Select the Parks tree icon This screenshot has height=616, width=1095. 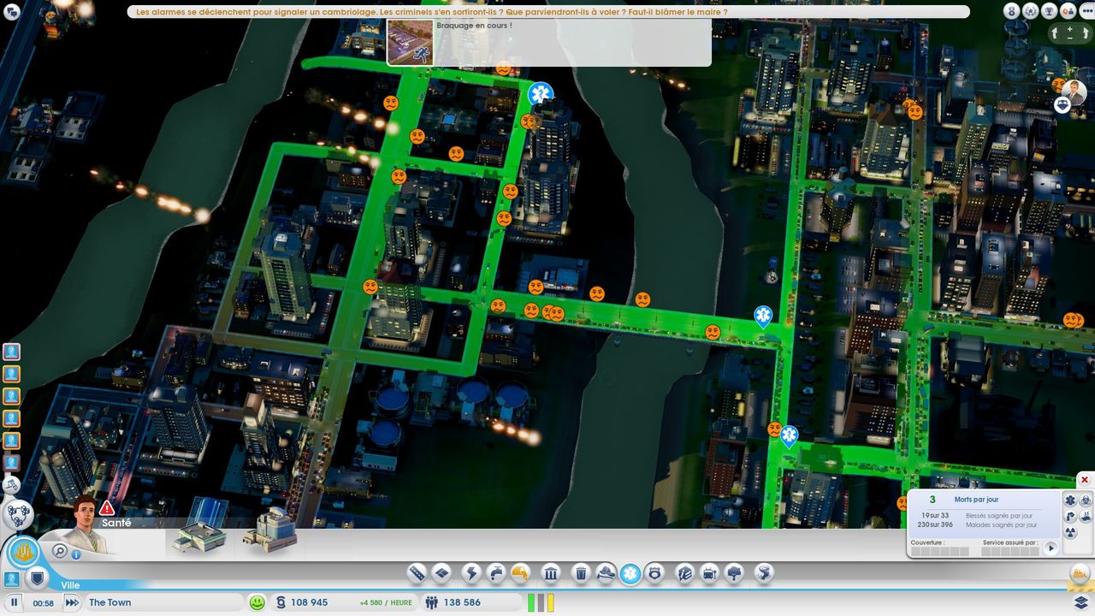click(x=734, y=573)
